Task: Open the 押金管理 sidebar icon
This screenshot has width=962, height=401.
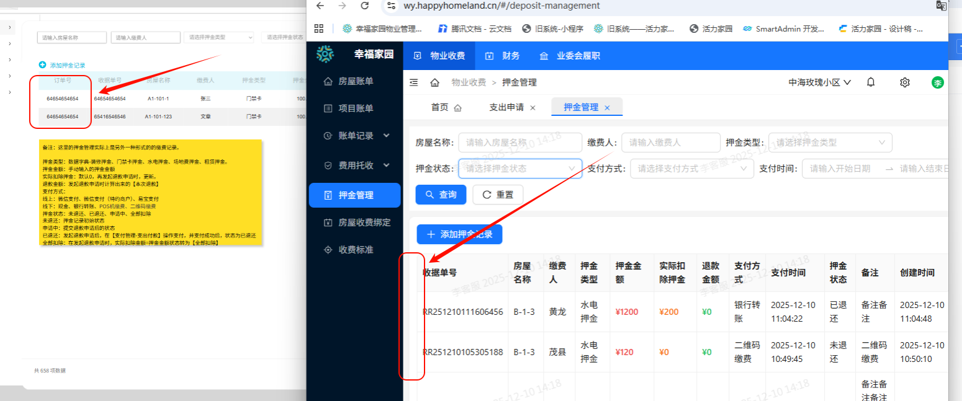Action: (354, 195)
